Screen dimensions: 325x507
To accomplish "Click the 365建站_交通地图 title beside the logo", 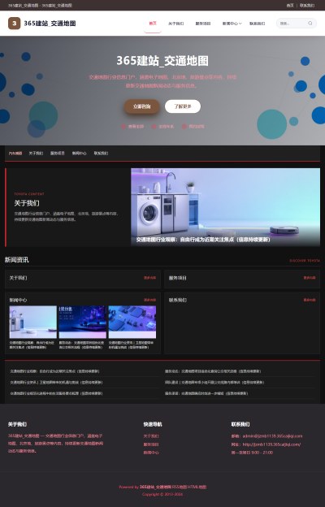I will tap(50, 24).
